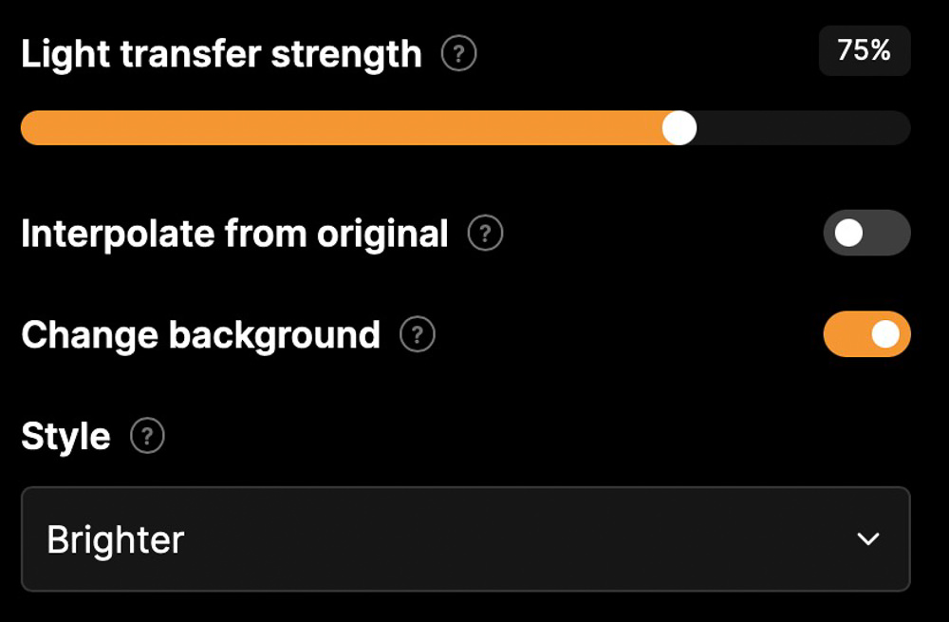Click the white knob of Change background switch

click(885, 333)
